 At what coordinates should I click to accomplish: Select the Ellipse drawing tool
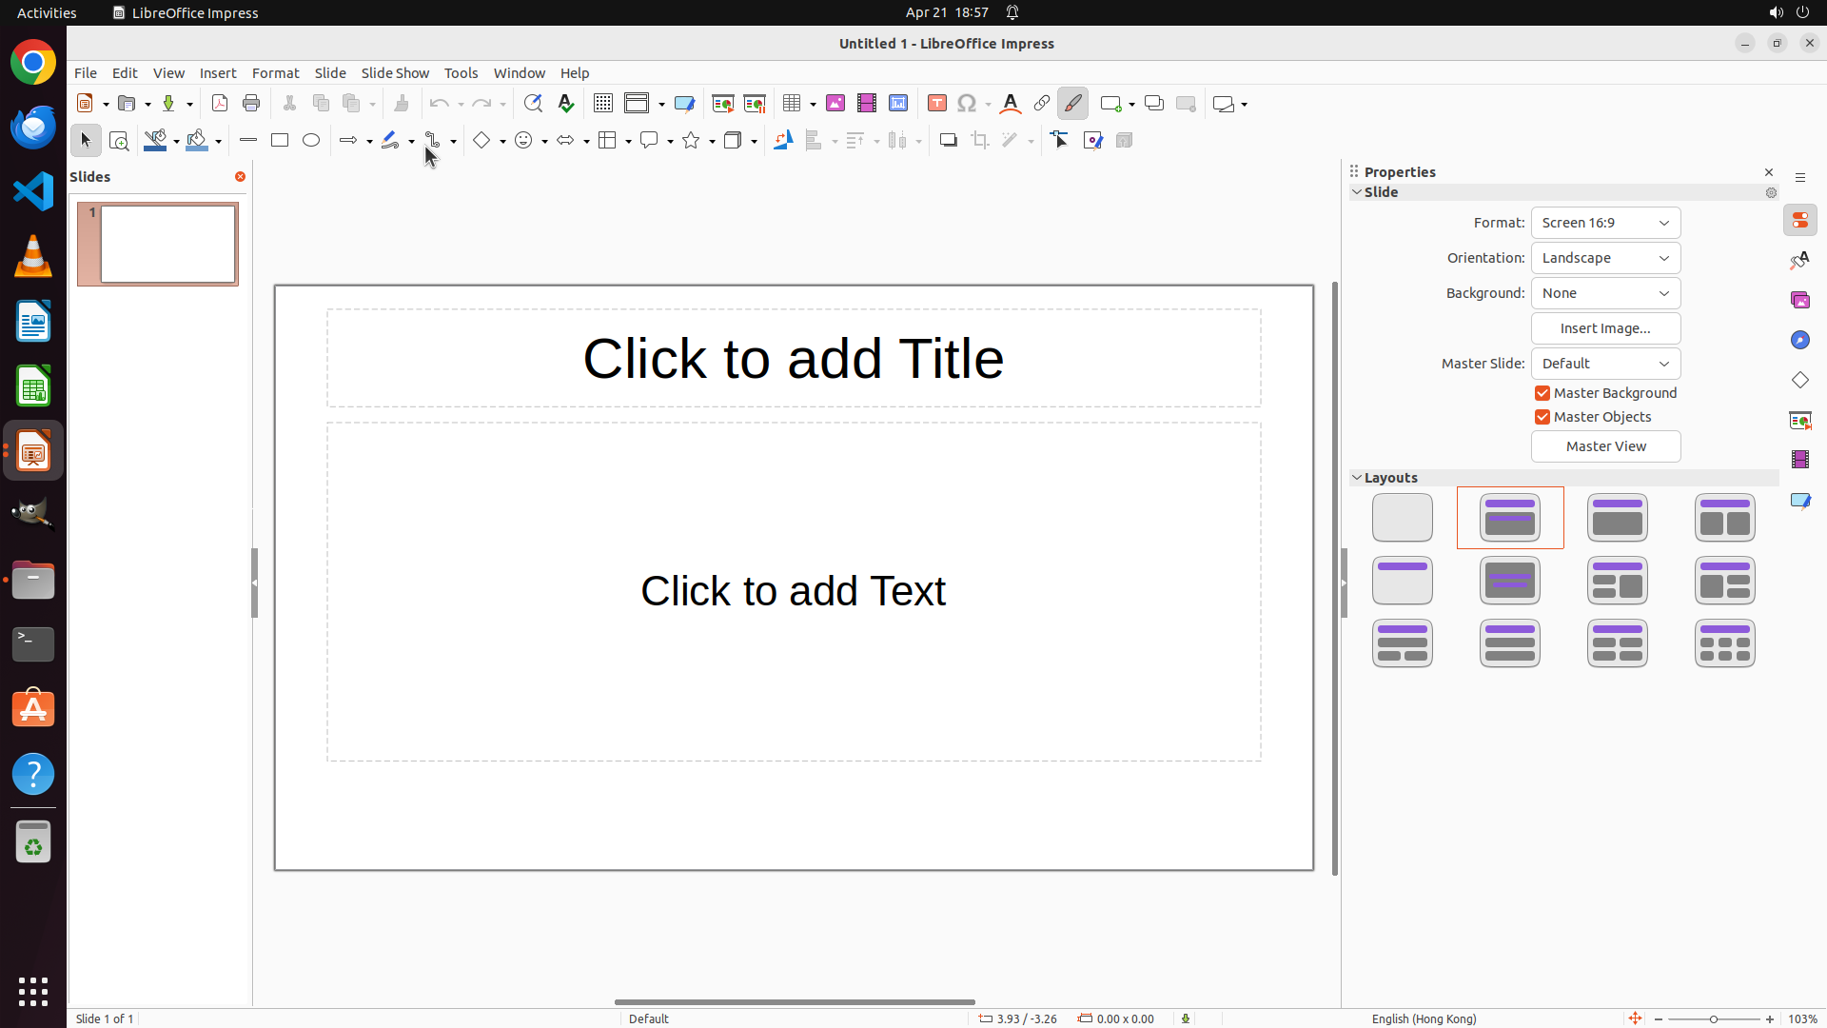tap(311, 140)
